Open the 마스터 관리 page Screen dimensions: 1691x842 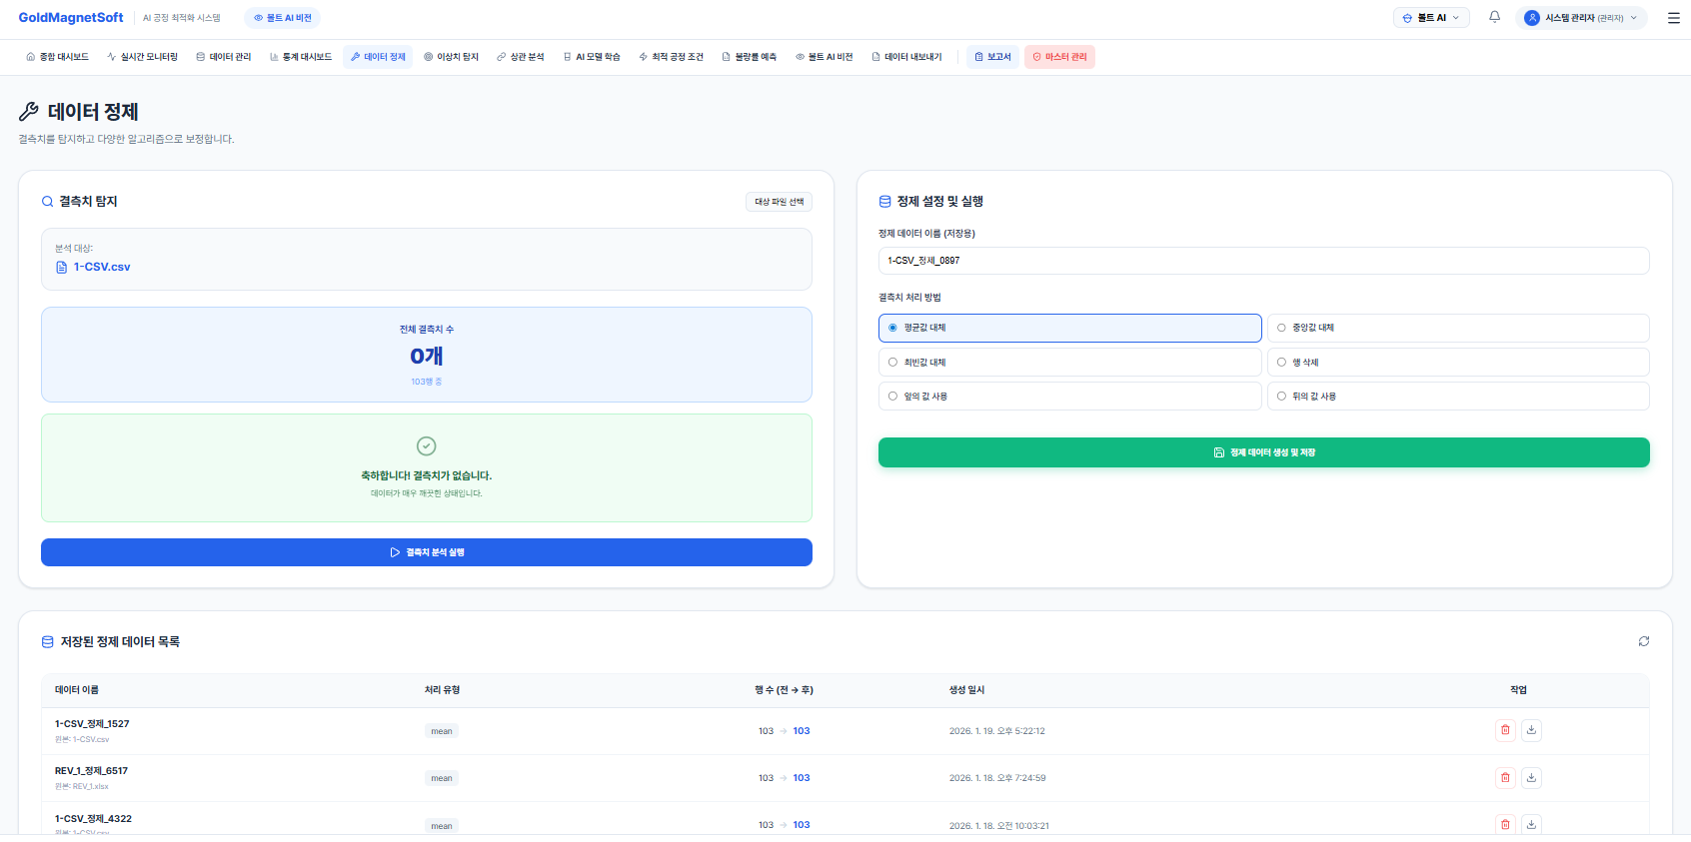coord(1059,57)
